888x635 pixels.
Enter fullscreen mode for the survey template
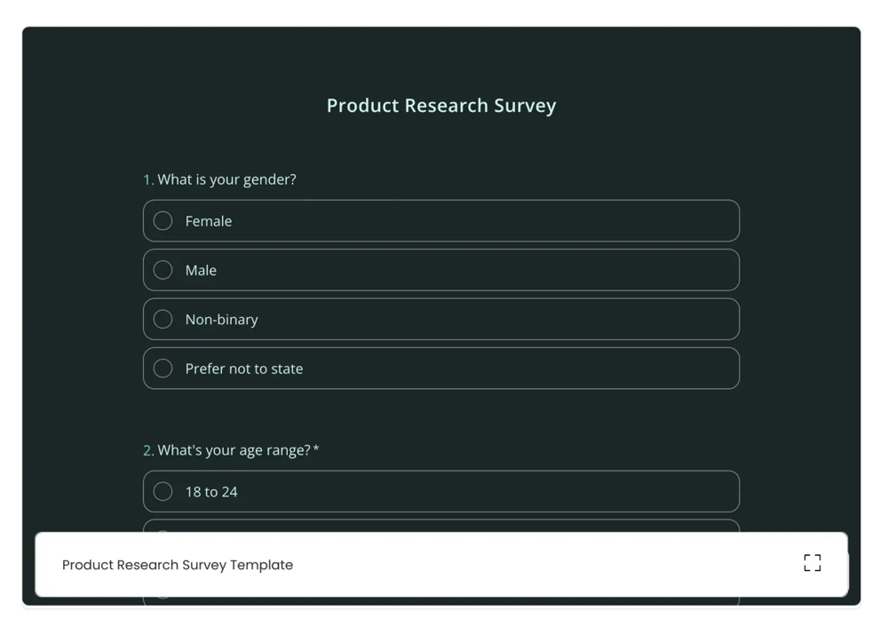(812, 563)
